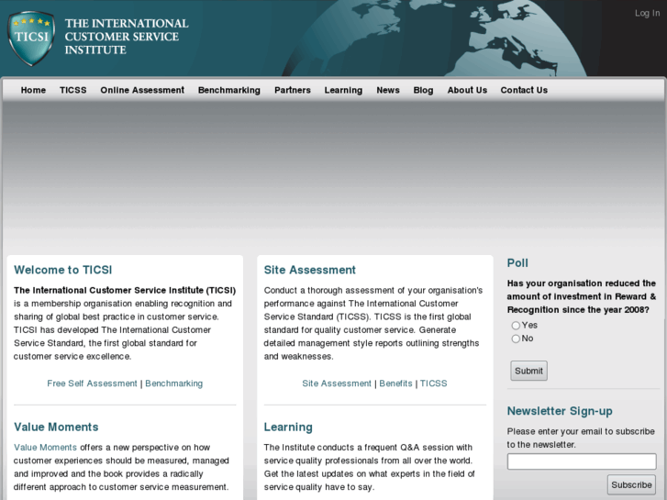Go to the Home menu item
Screen dimensions: 667x500
[x=33, y=90]
